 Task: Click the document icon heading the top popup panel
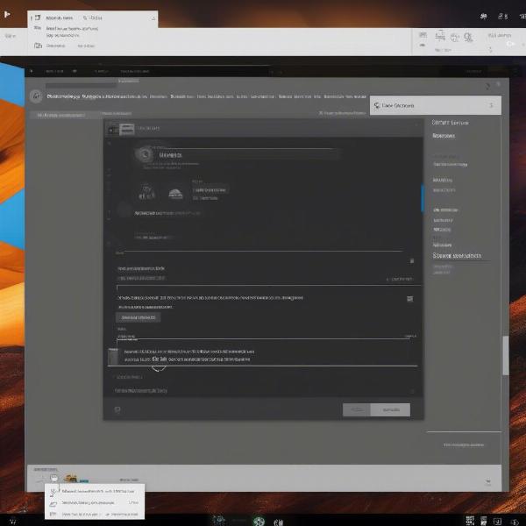(x=37, y=18)
